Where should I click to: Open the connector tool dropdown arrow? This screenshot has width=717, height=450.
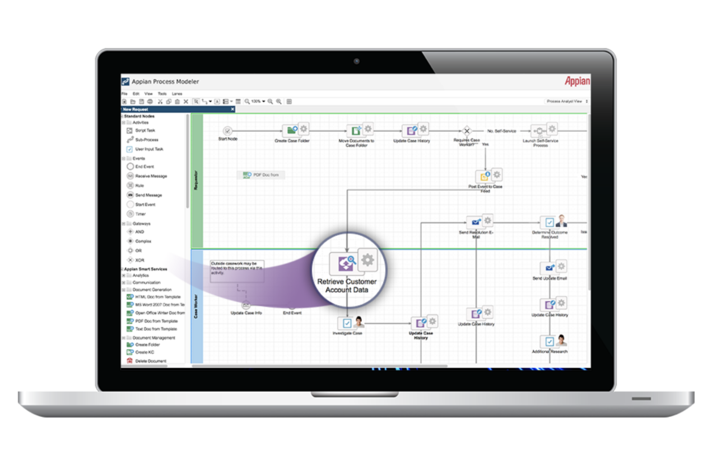210,102
